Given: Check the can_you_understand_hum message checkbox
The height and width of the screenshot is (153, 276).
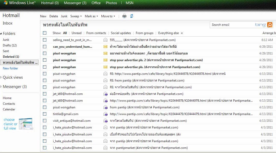Looking at the screenshot, I should click(x=45, y=46).
